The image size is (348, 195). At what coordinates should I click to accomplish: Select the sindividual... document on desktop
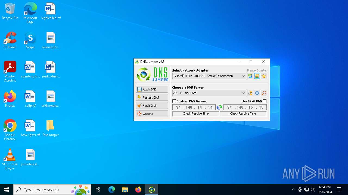coord(51,70)
